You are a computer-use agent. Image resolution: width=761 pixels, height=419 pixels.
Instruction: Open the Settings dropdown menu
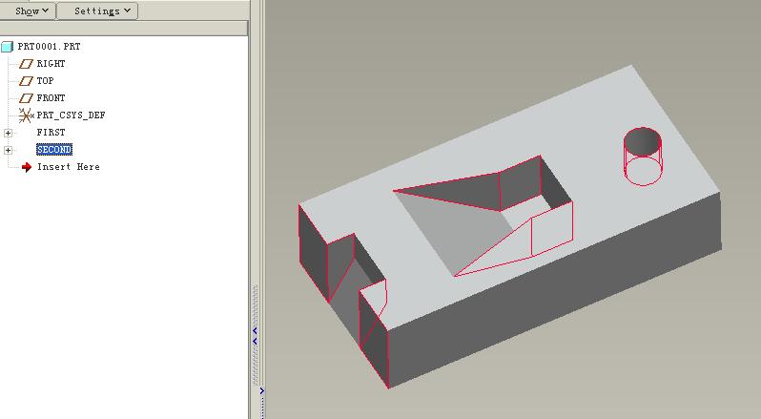click(x=97, y=10)
